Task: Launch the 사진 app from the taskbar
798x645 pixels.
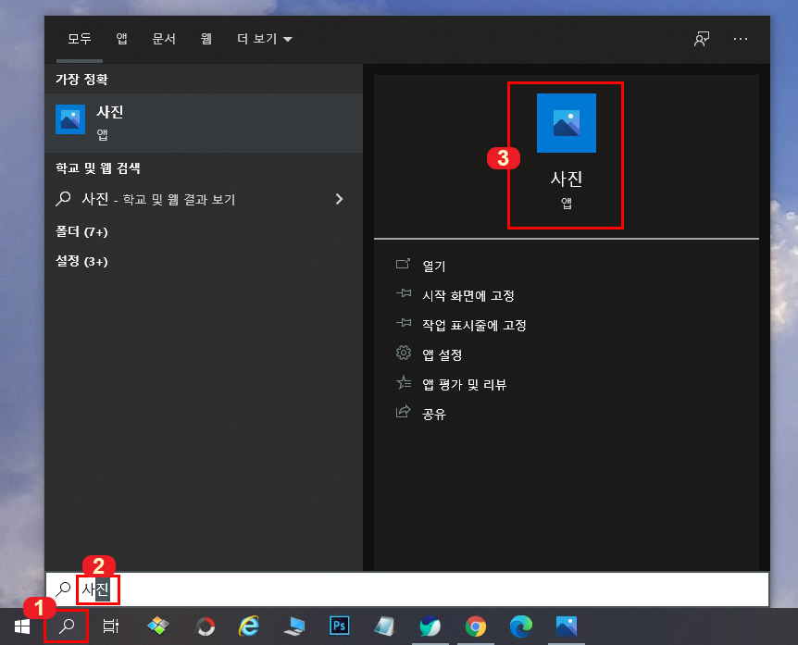Action: 566,626
